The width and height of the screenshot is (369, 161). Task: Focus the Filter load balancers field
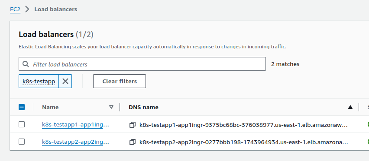pyautogui.click(x=142, y=64)
